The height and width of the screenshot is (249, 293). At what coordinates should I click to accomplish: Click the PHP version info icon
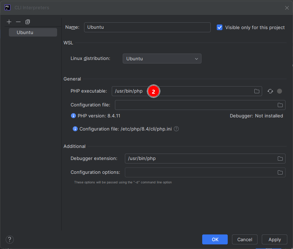point(73,116)
